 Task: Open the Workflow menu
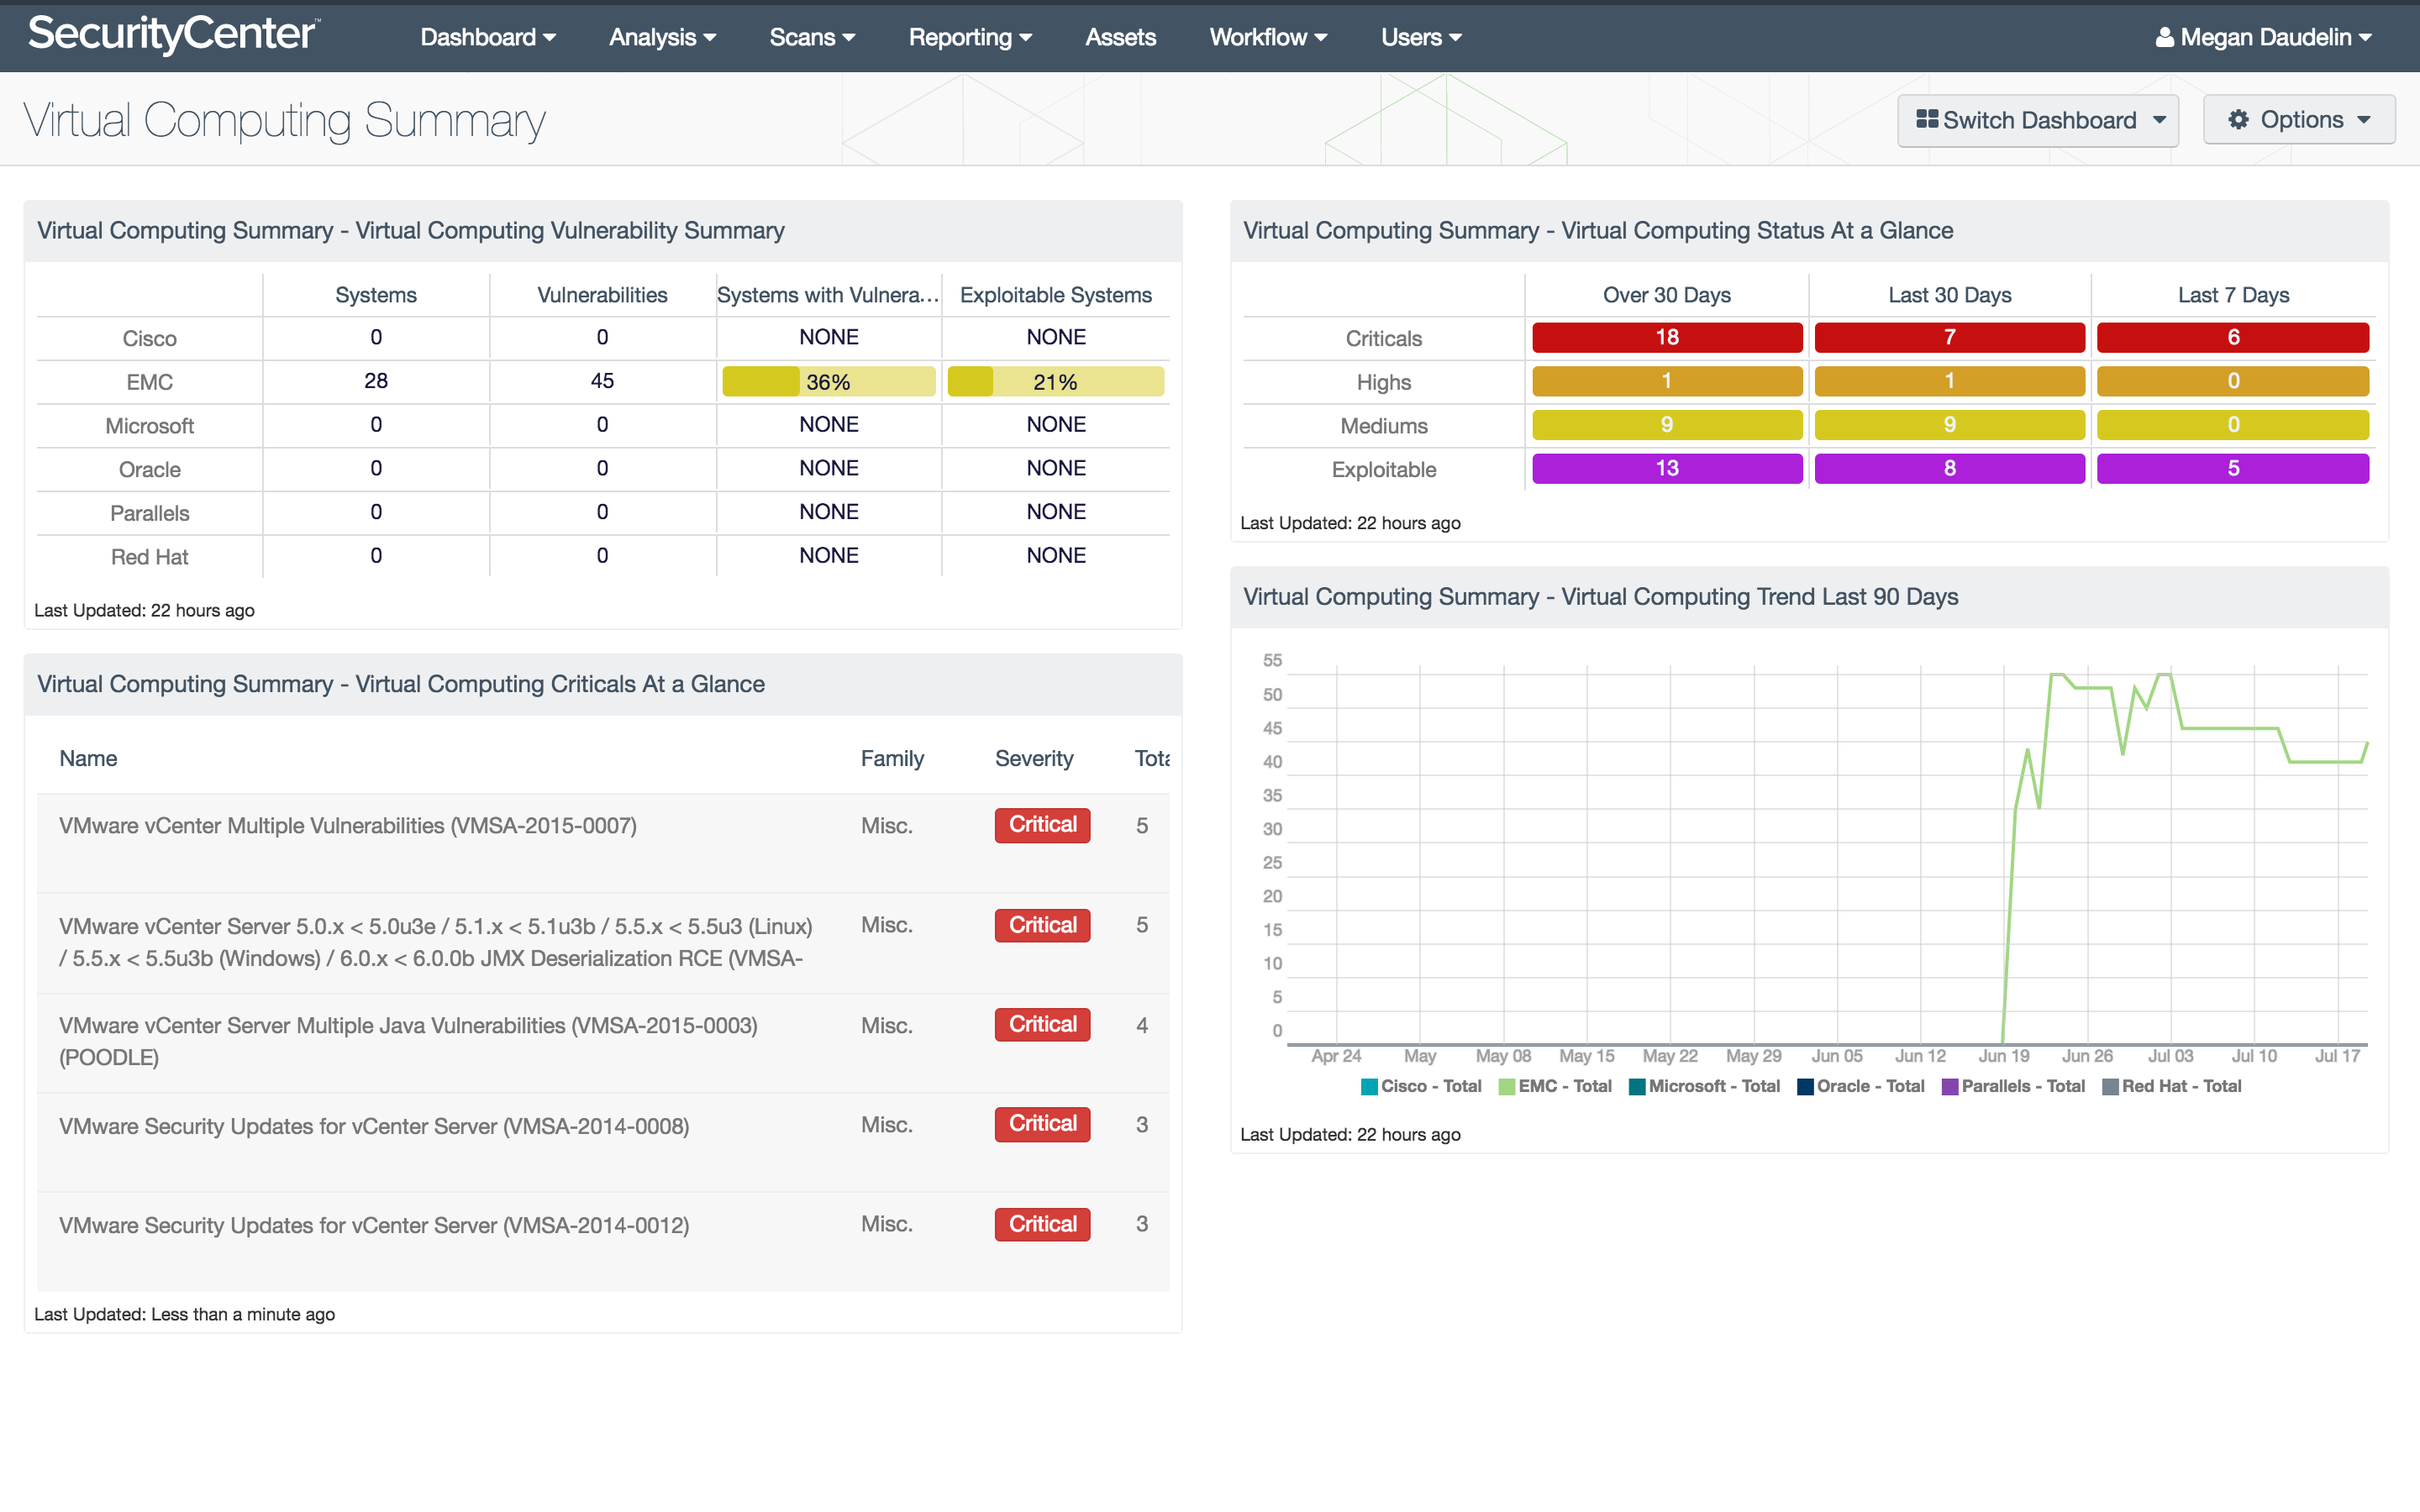(1268, 37)
